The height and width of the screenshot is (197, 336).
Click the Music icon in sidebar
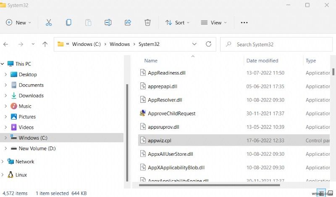(x=14, y=106)
